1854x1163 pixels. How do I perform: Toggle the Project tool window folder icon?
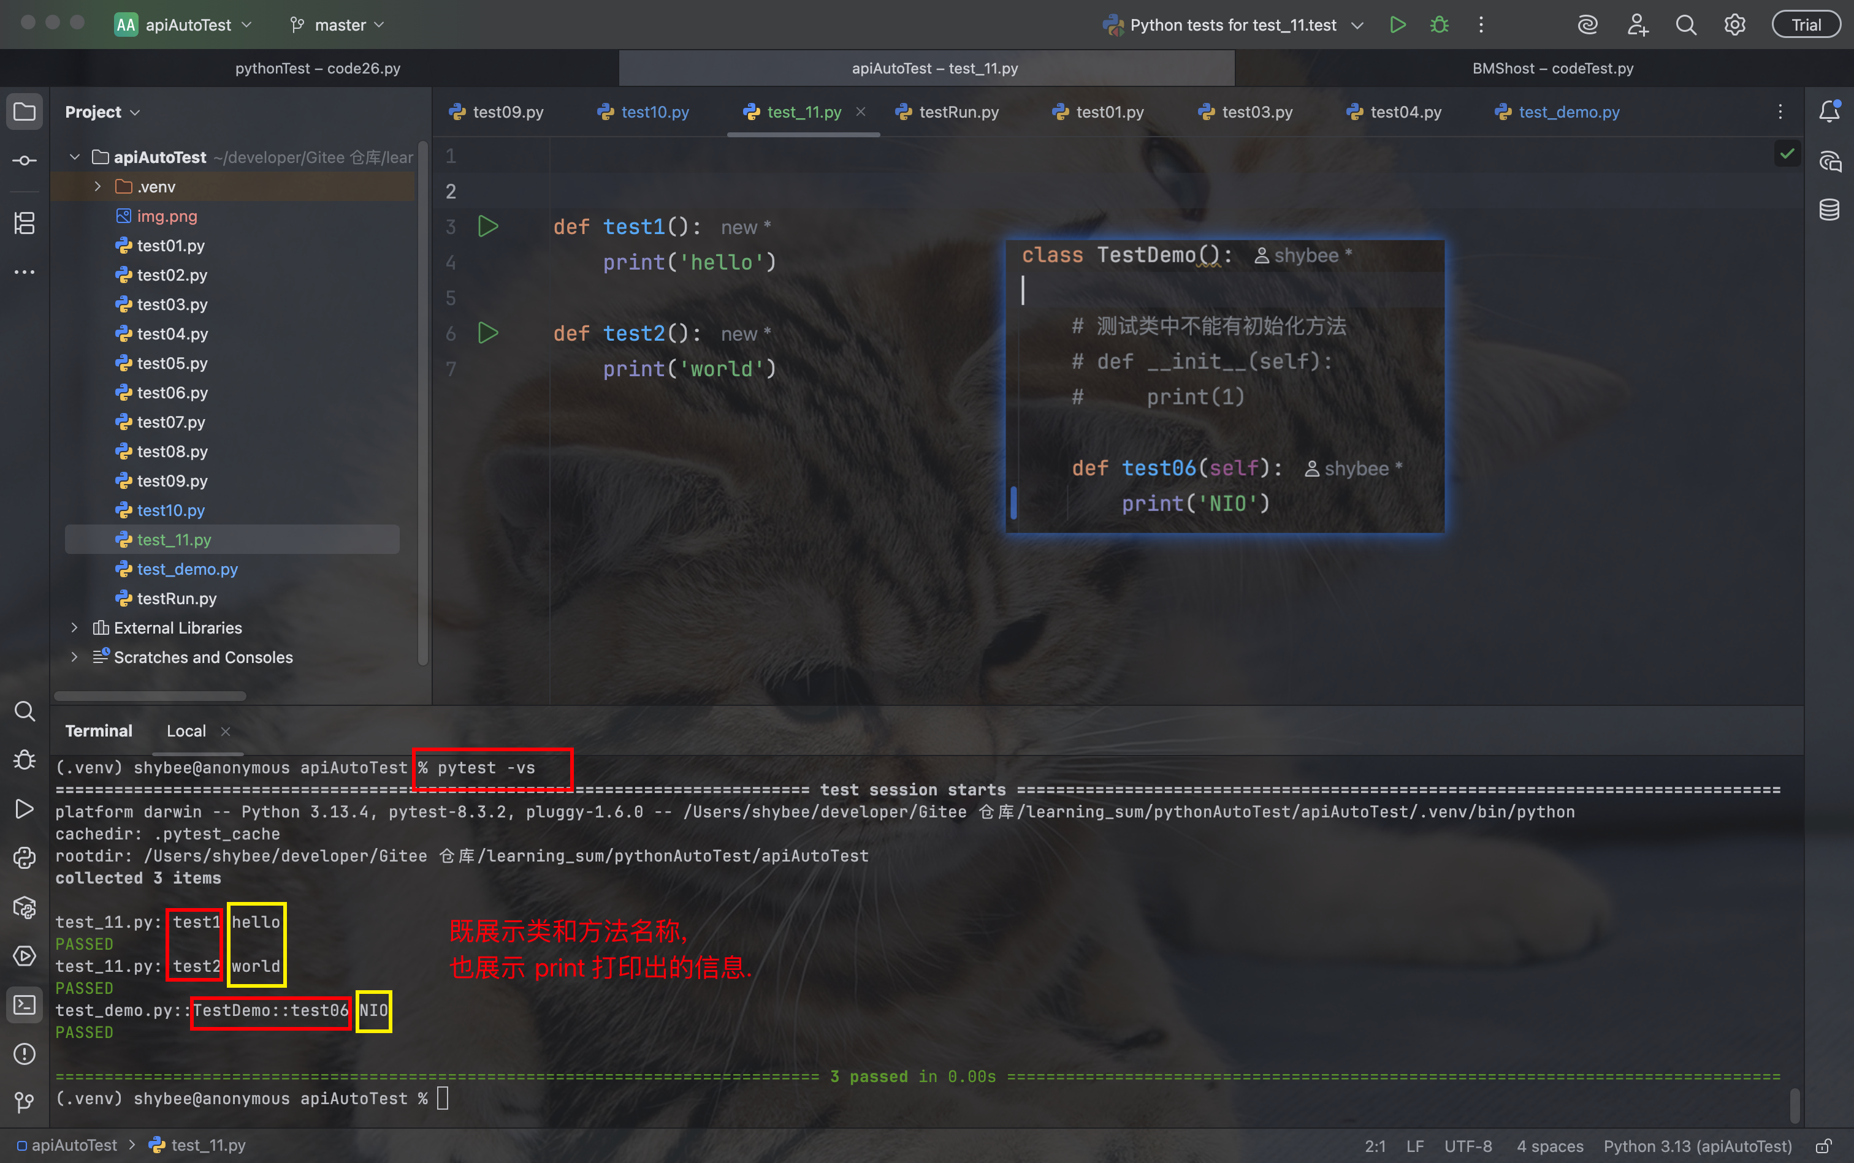[x=25, y=112]
